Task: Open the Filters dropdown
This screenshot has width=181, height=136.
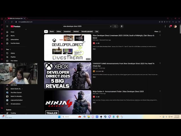Action: coord(158,31)
